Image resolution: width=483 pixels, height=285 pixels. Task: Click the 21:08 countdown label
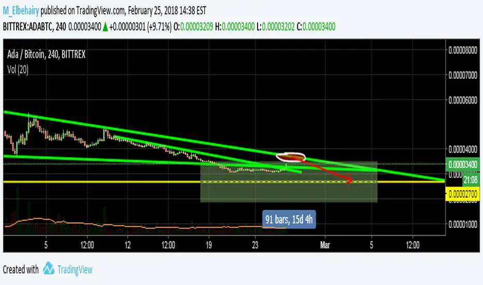(x=471, y=180)
